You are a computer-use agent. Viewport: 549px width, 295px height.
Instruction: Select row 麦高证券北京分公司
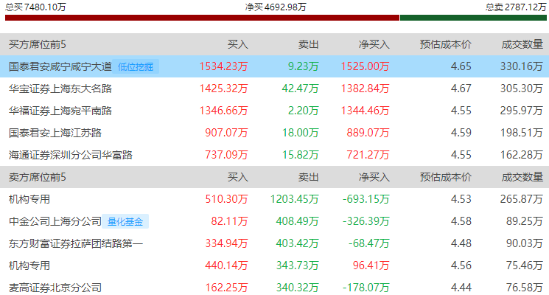coord(274,288)
